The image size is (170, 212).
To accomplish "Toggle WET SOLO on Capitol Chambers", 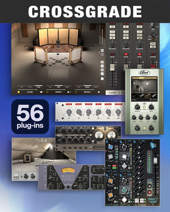I will 144,128.
